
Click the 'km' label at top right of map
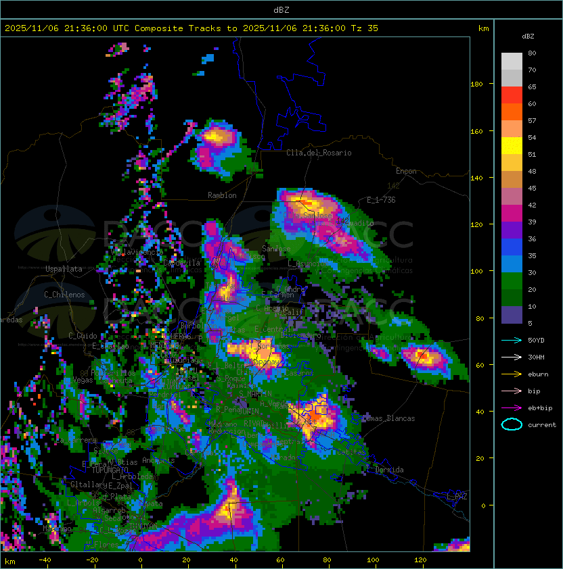tap(483, 28)
